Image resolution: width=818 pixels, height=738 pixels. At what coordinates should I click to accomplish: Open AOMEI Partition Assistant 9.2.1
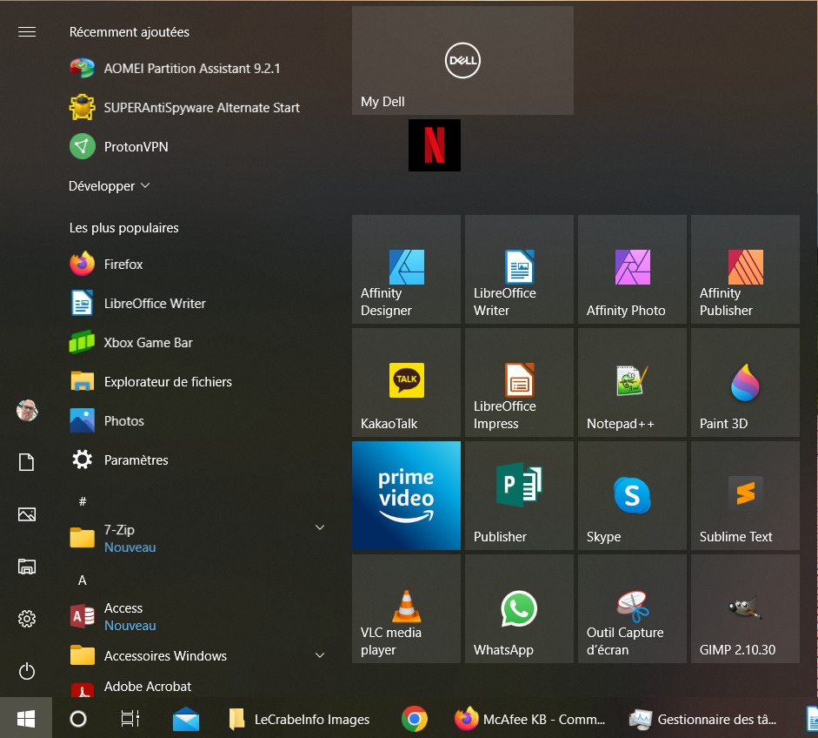pyautogui.click(x=198, y=69)
